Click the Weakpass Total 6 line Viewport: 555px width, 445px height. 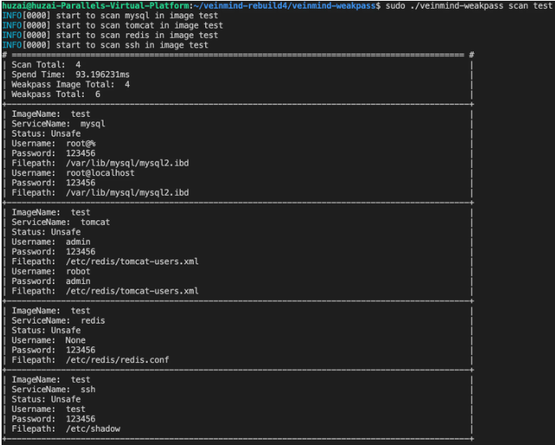[55, 95]
